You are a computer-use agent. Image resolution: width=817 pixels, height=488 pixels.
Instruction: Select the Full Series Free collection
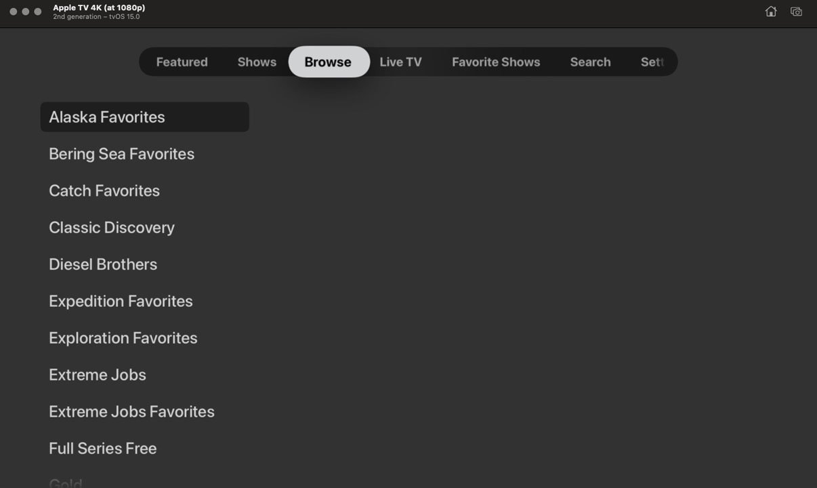tap(102, 448)
